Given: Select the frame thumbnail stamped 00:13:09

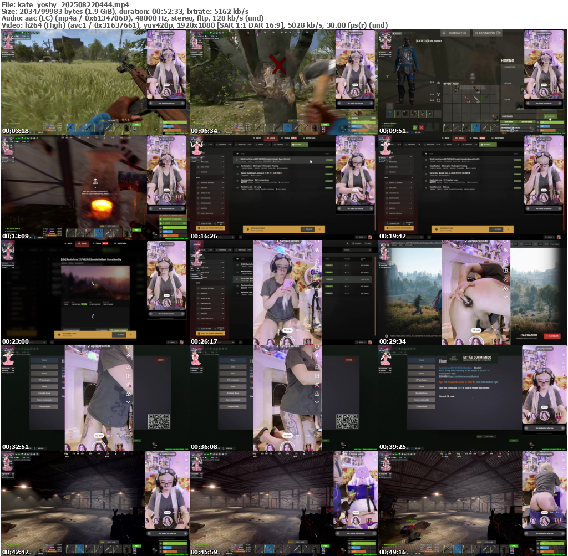Looking at the screenshot, I should point(95,187).
